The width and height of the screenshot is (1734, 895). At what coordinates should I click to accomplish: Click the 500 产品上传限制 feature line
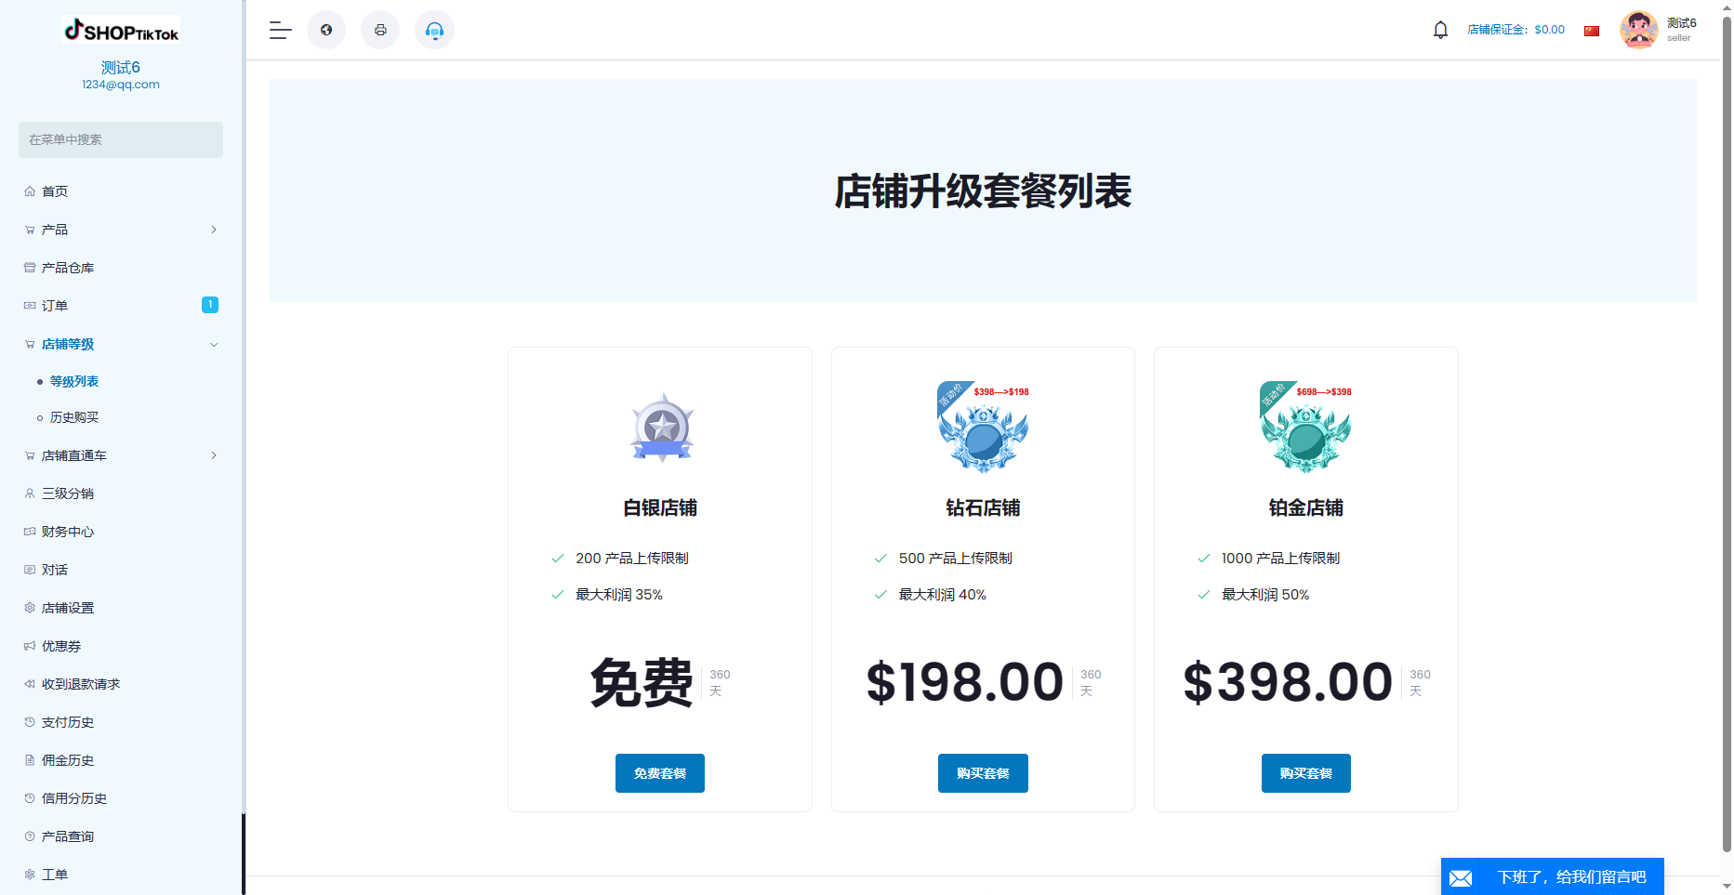pos(955,559)
